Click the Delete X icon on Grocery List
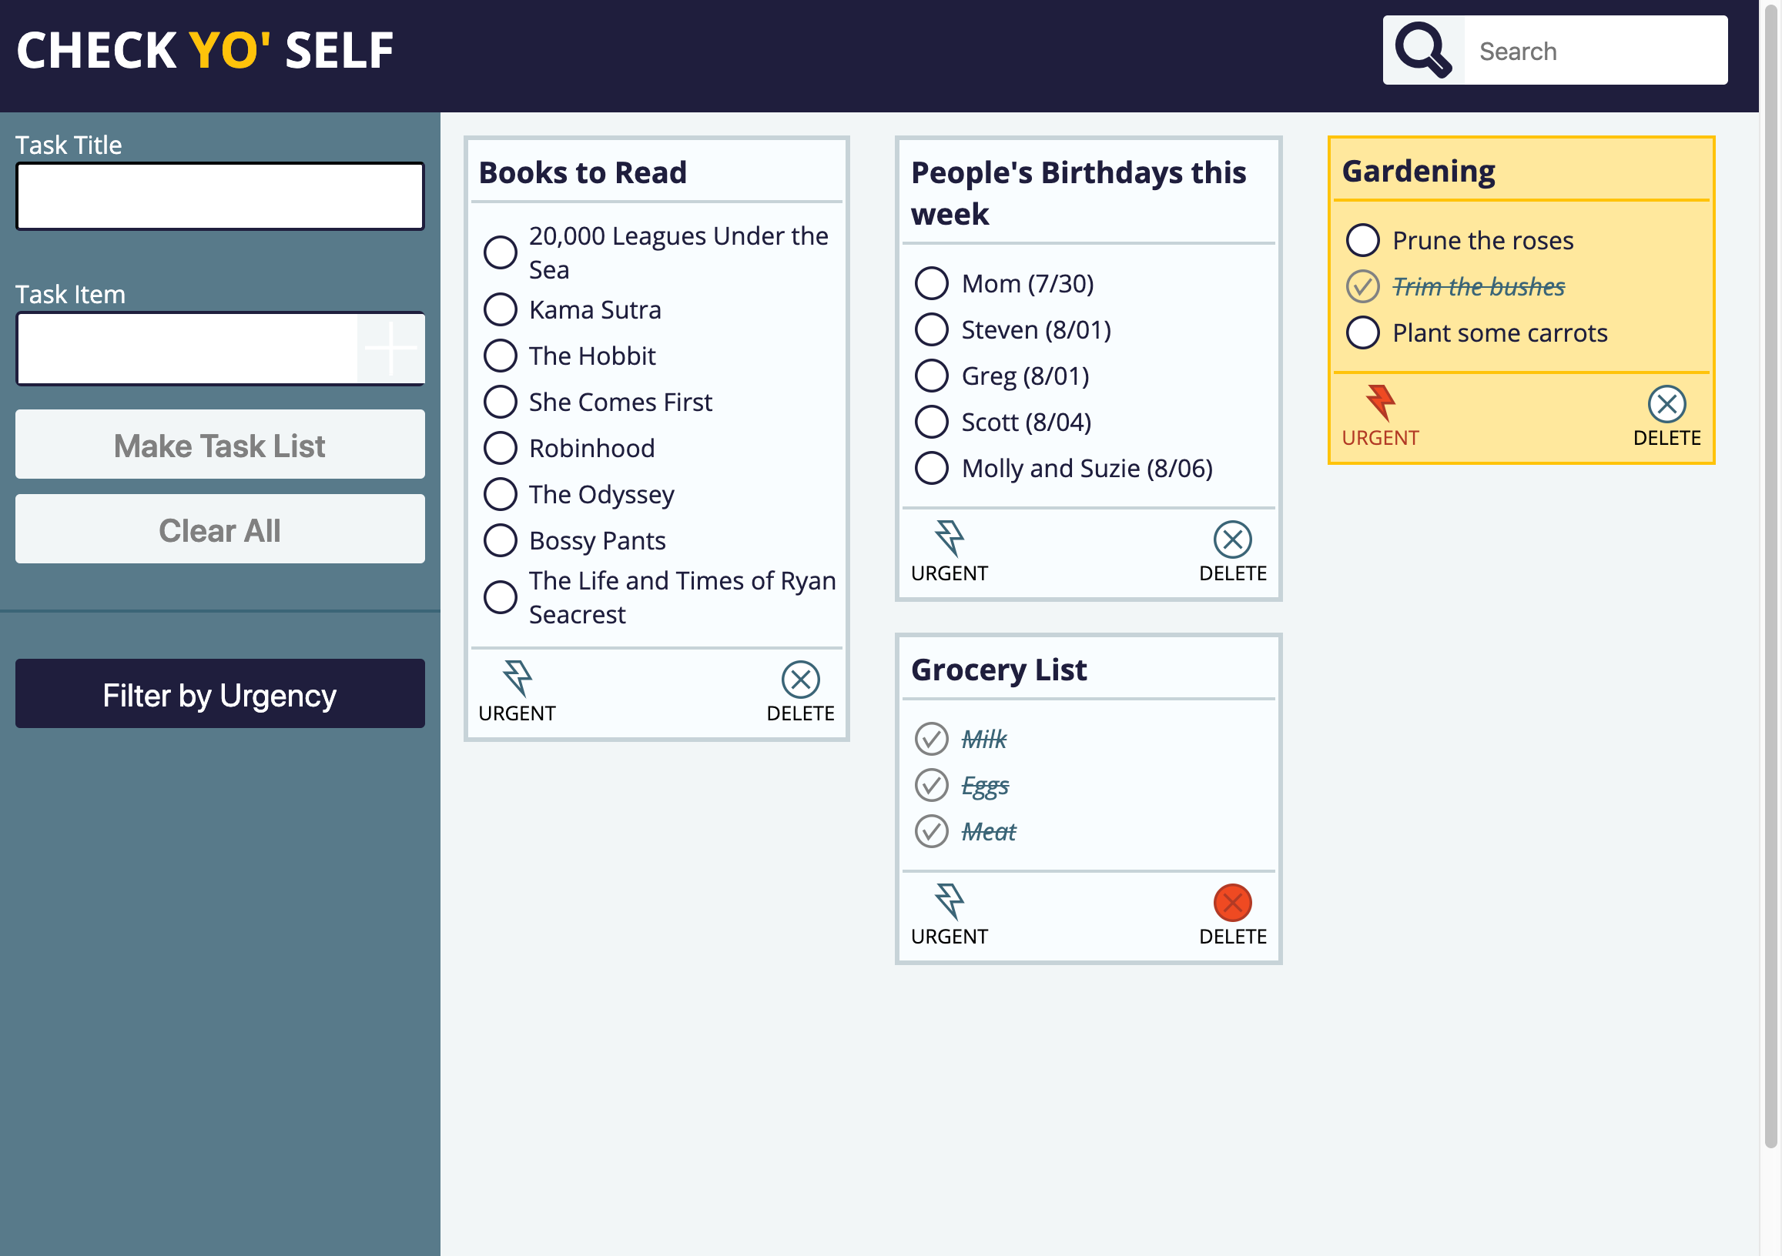 coord(1232,901)
